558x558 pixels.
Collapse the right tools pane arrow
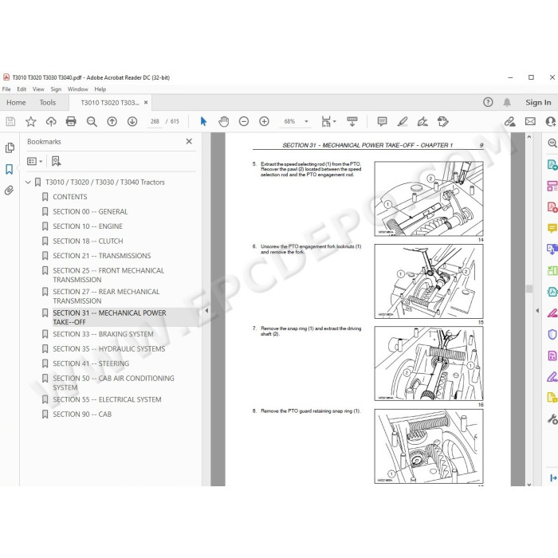(537, 311)
